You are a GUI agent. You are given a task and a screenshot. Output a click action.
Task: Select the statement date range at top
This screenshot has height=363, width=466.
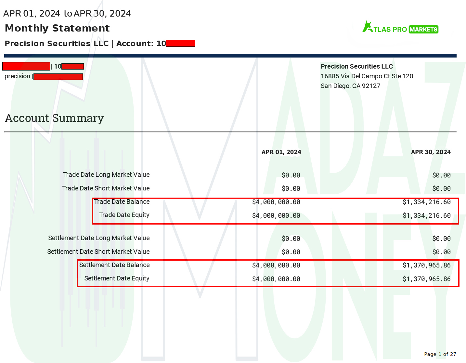[67, 14]
